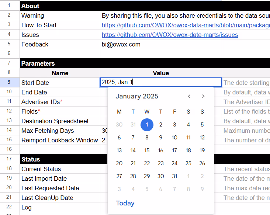Screen dimensions: 270x215
Task: Select row 9 header
Action: point(9,82)
